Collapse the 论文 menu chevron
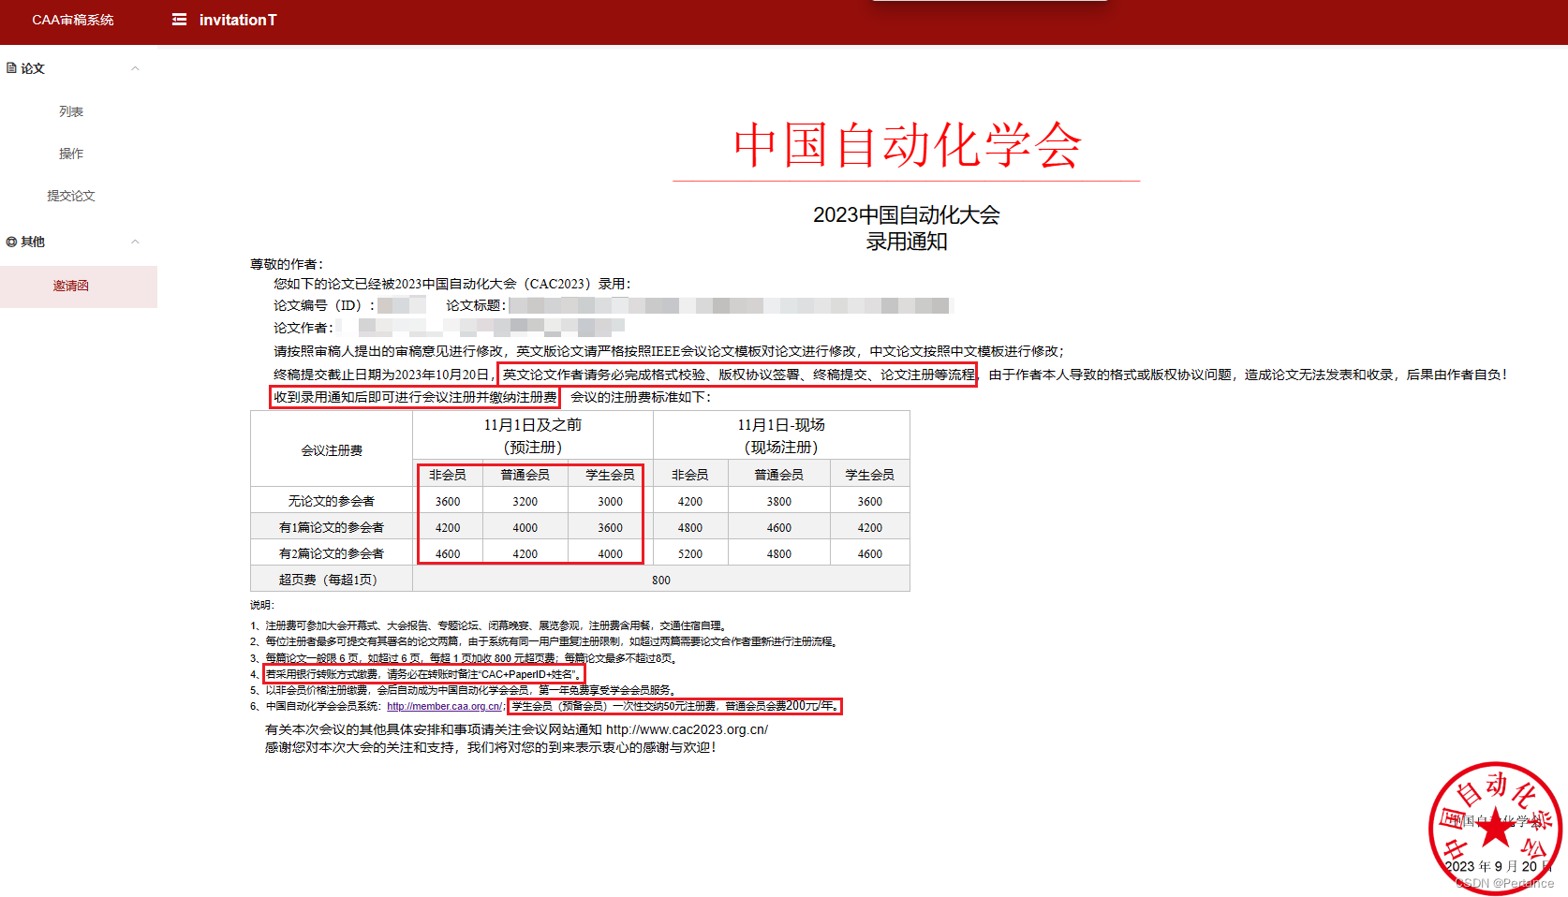The width and height of the screenshot is (1568, 897). 135,68
